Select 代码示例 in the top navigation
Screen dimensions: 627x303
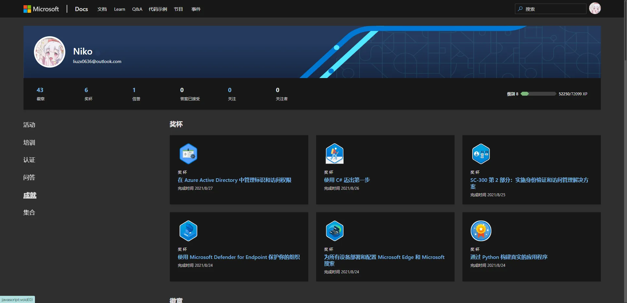(157, 9)
